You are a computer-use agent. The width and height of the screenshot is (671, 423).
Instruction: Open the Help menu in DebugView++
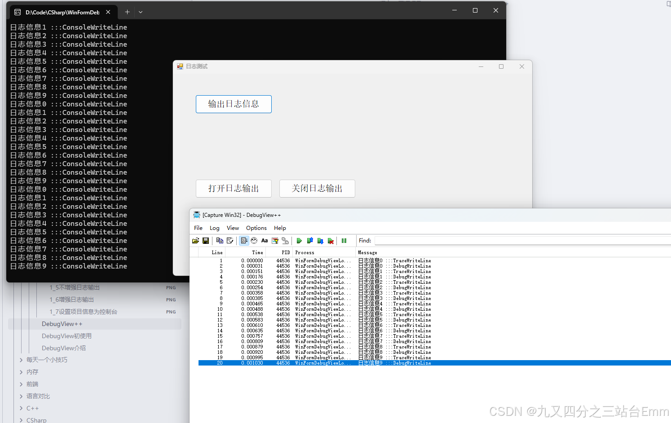[x=280, y=228]
